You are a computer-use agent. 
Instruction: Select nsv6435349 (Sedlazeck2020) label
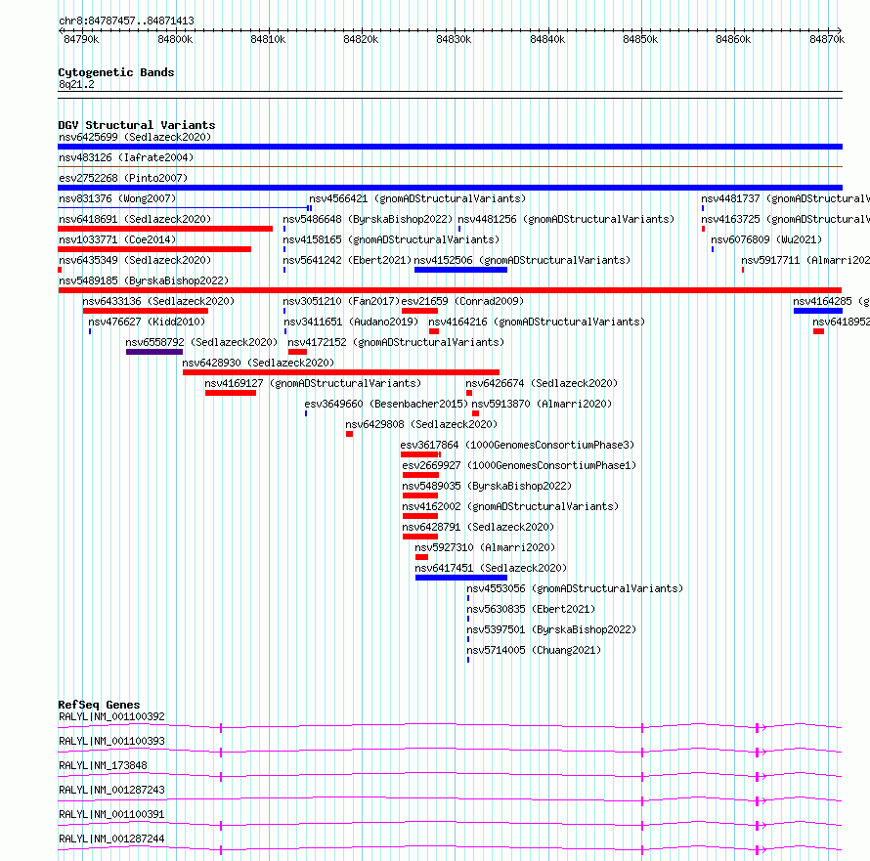click(135, 260)
